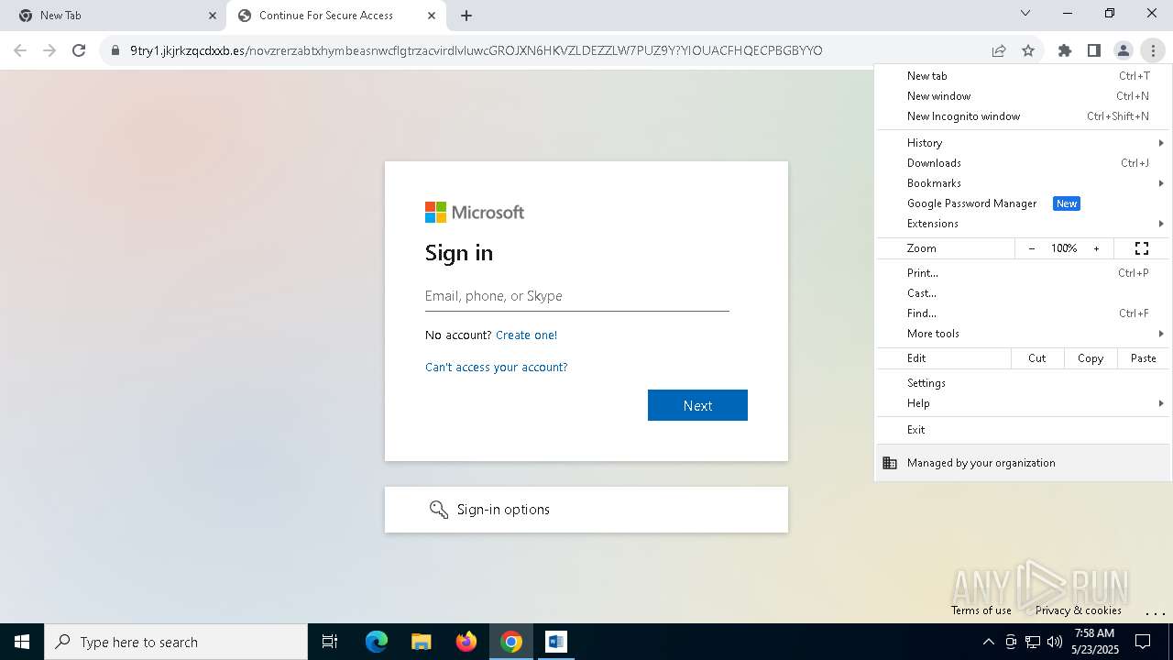This screenshot has width=1173, height=660.
Task: Close the New Tab tab
Action: 213,16
